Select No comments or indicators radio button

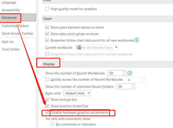click(x=52, y=124)
